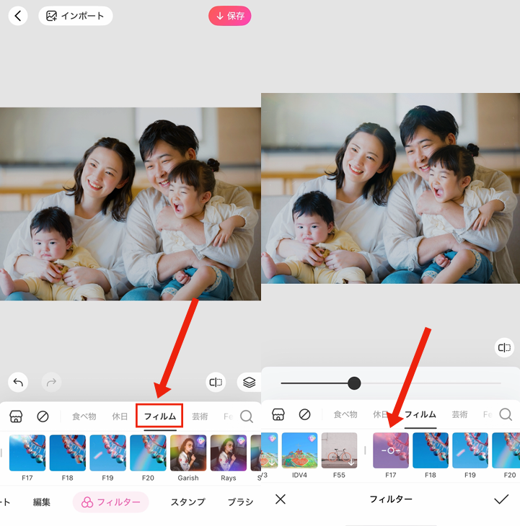The width and height of the screenshot is (520, 526).
Task: Select the pink フィルター bottom tab
Action: click(x=111, y=502)
